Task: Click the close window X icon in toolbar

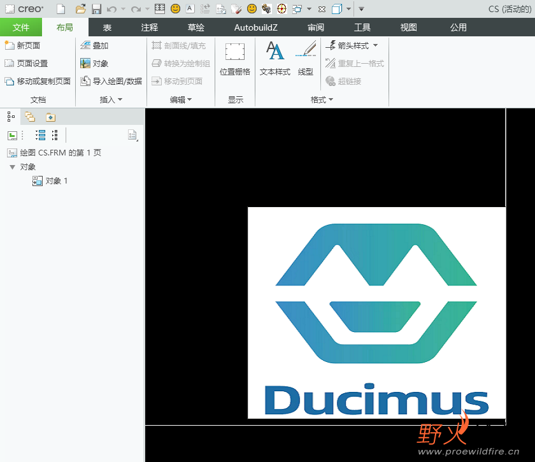Action: point(322,9)
